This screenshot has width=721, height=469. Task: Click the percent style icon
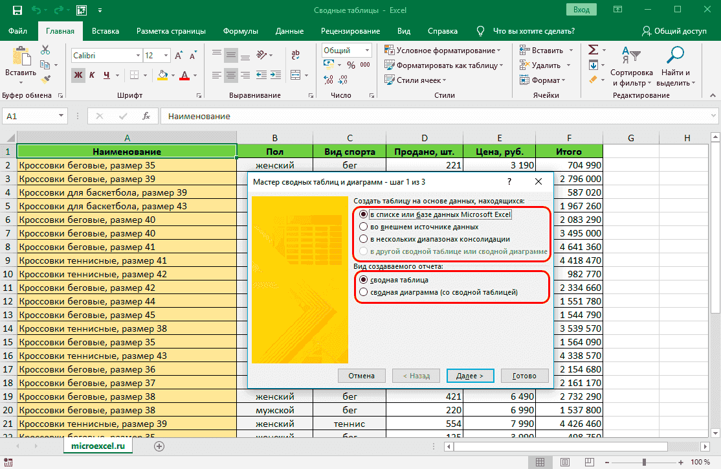351,65
